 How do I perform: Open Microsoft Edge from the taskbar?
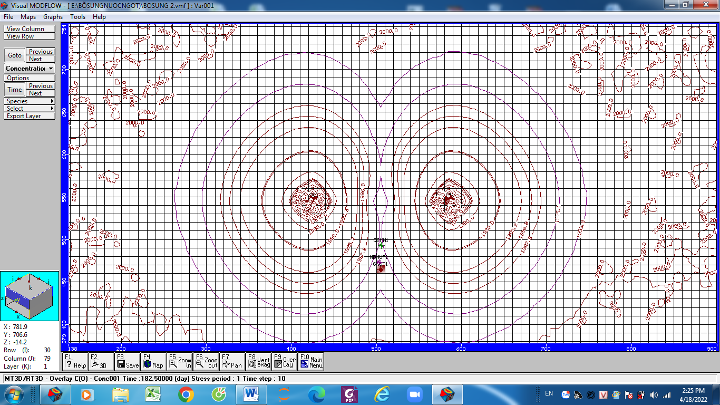[316, 394]
